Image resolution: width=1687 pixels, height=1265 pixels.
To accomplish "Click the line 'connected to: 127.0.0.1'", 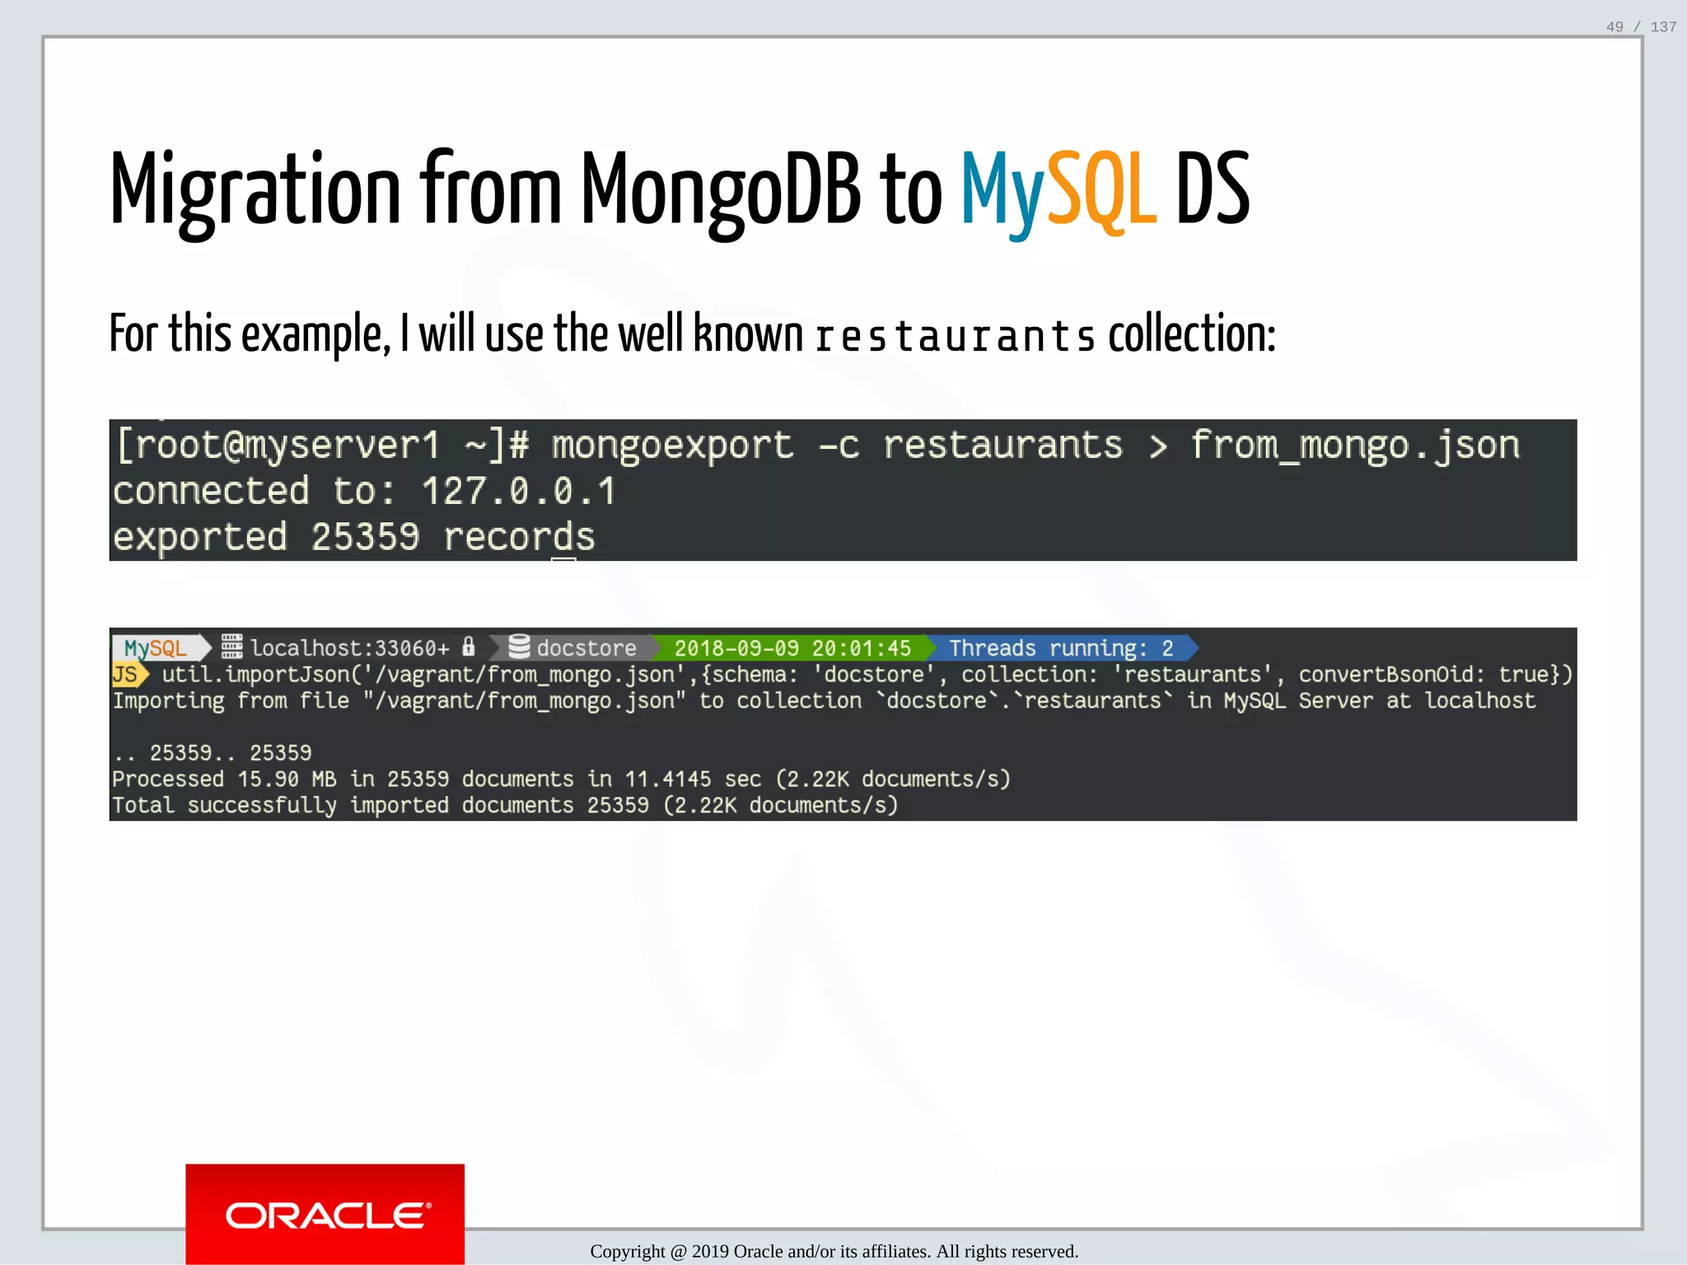I will (364, 491).
